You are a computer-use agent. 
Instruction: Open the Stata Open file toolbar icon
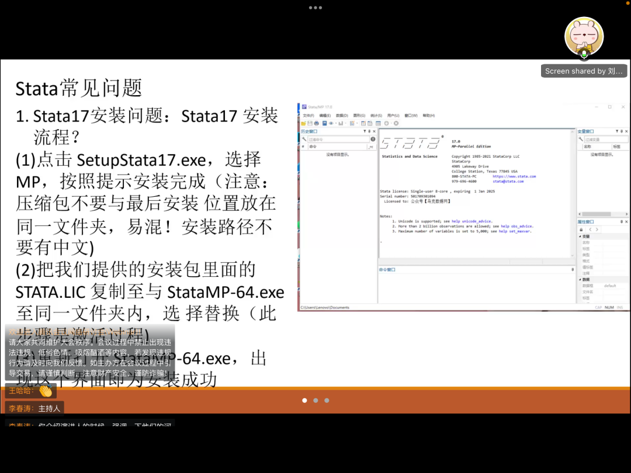(x=303, y=123)
